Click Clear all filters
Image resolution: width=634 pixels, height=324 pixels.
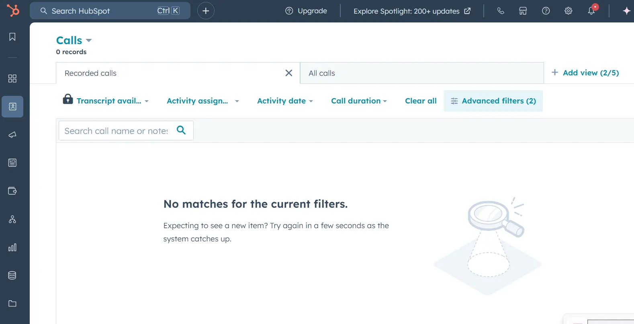(x=421, y=101)
